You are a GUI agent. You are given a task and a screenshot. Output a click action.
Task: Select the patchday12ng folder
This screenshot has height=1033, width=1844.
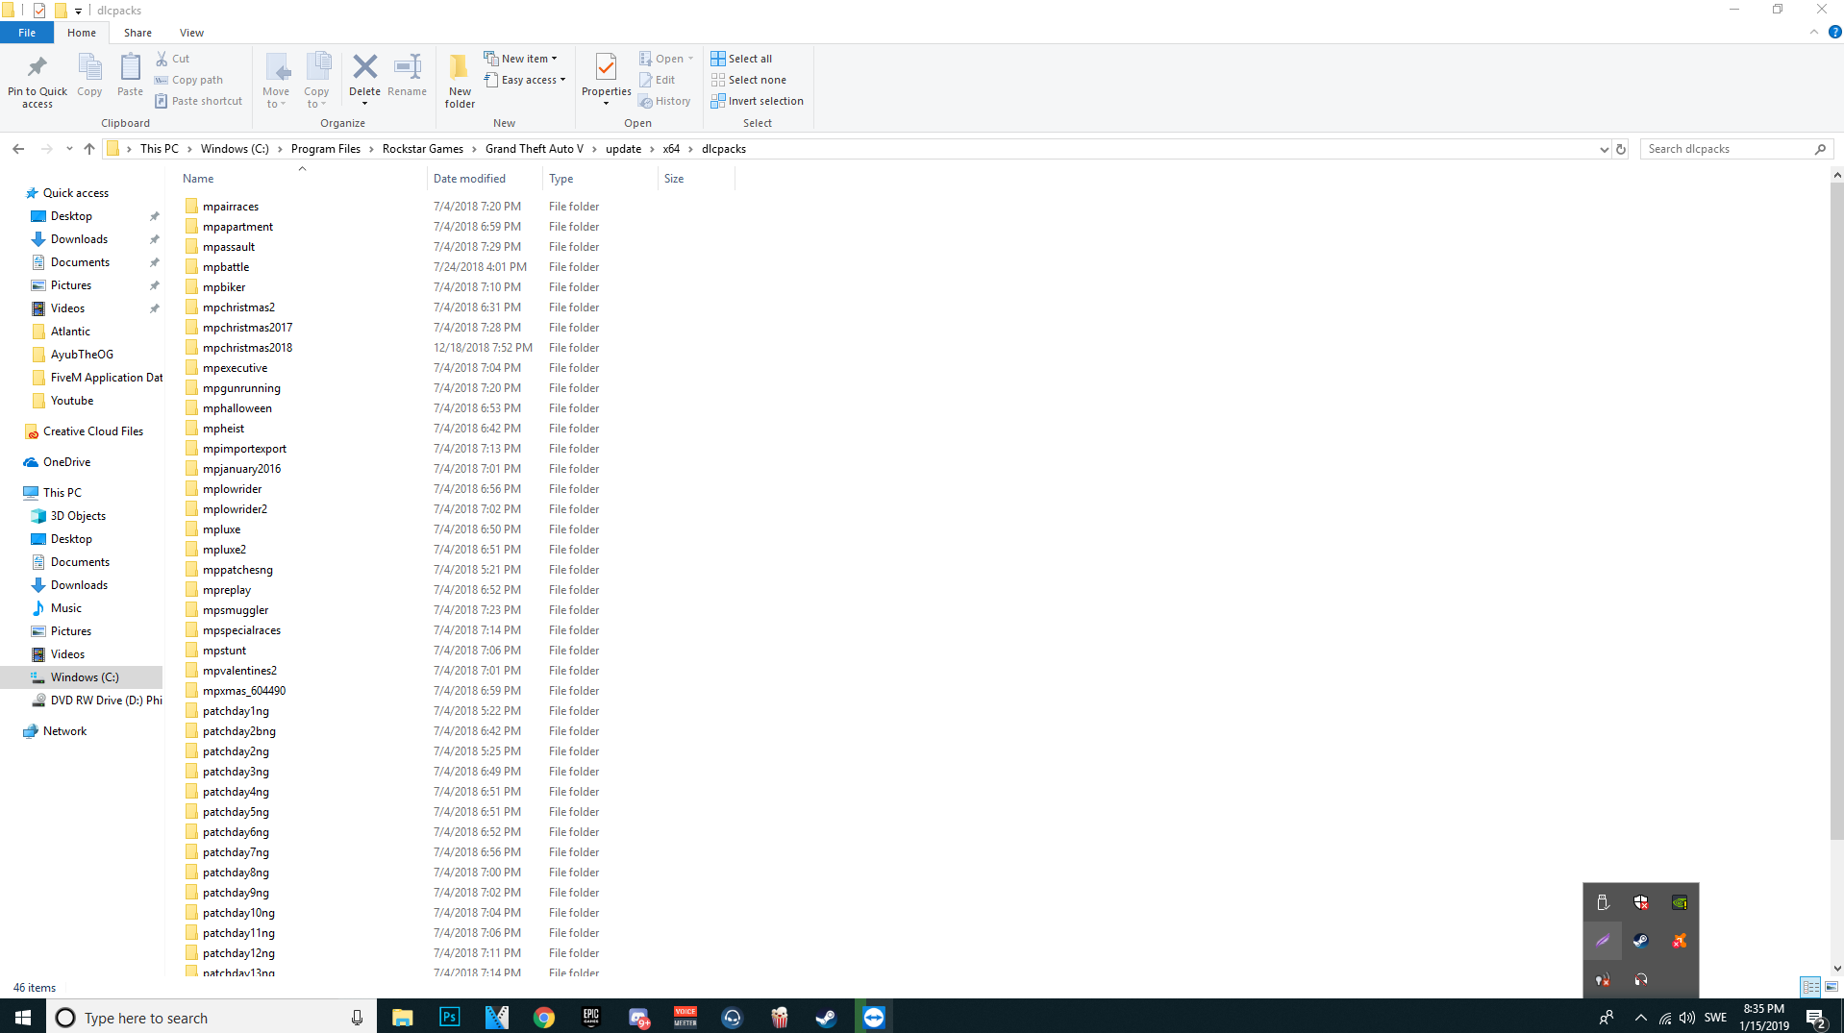pyautogui.click(x=238, y=953)
